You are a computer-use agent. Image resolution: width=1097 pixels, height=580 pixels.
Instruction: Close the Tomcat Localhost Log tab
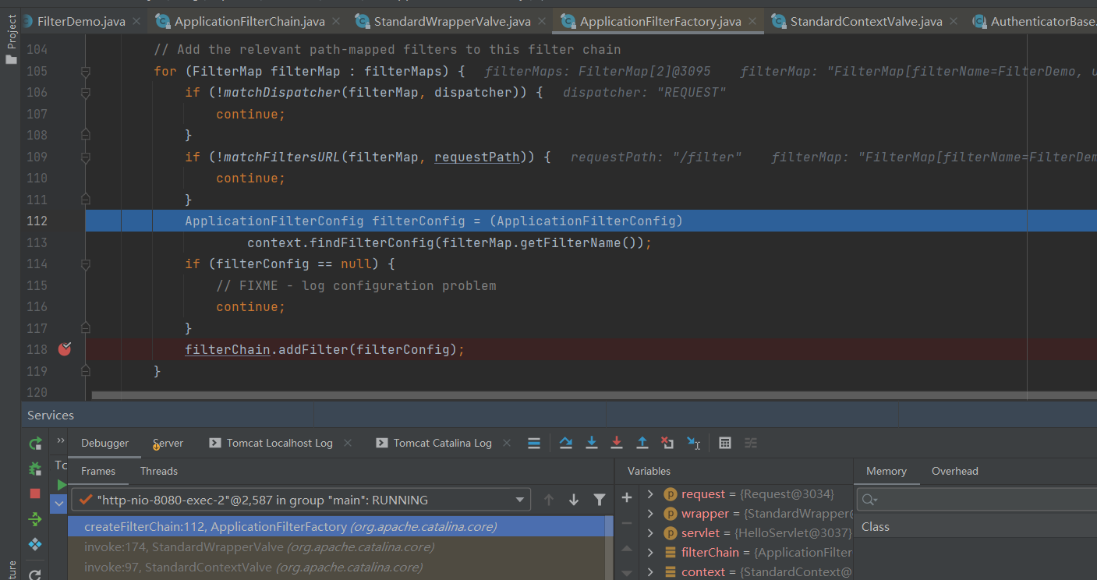[x=348, y=443]
